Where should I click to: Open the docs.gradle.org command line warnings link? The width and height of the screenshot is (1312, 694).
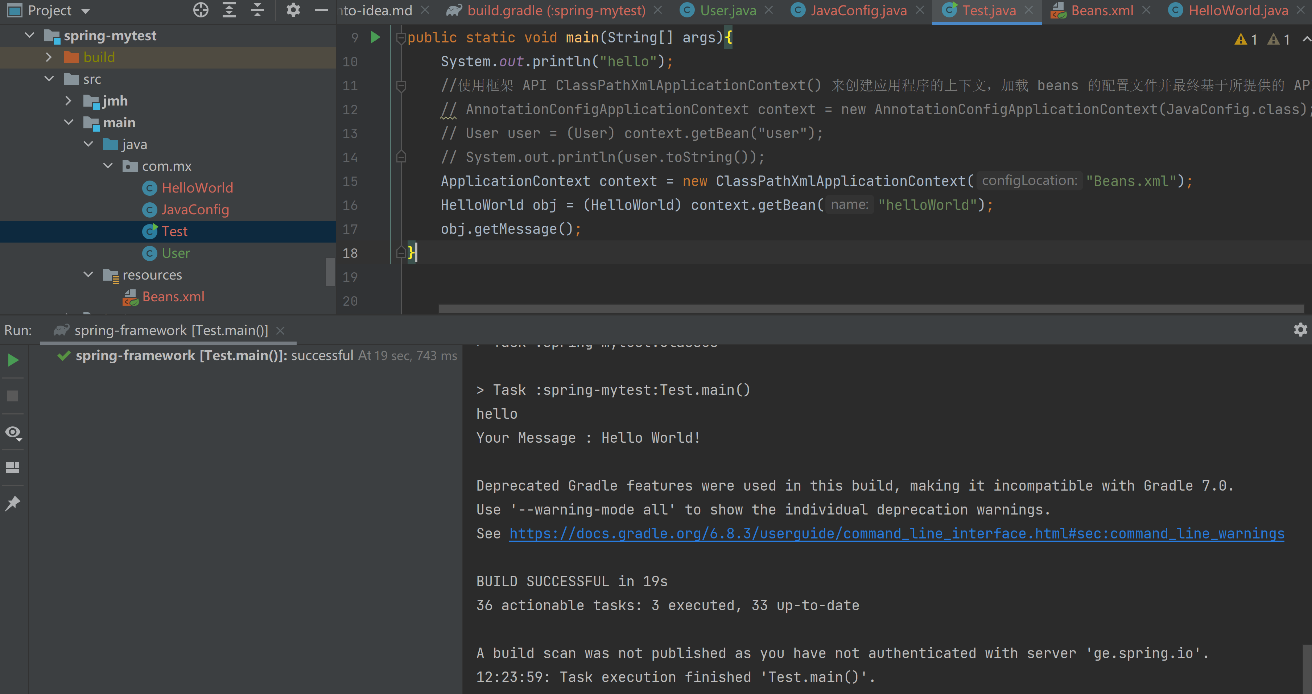tap(896, 534)
